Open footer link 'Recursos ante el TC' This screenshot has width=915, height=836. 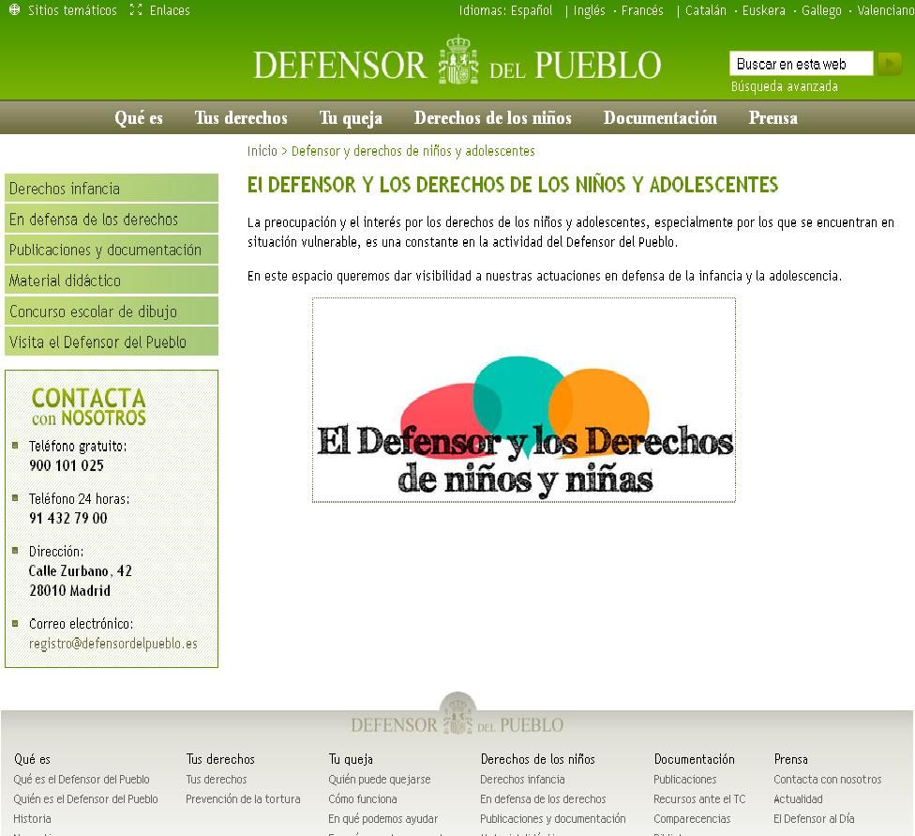click(x=699, y=799)
